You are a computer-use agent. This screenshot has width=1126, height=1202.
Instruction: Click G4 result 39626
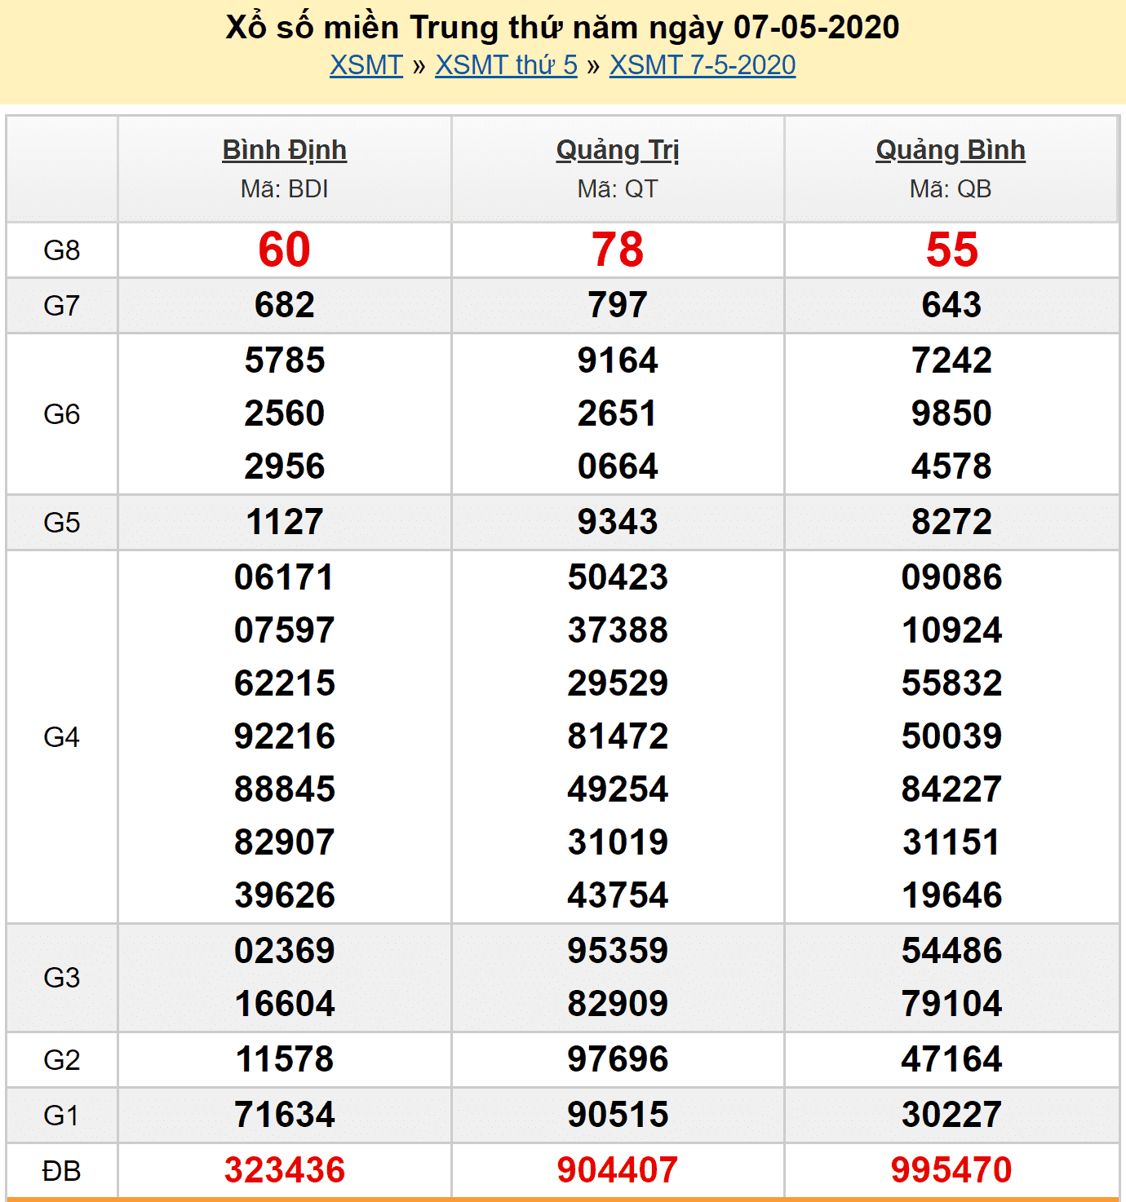pyautogui.click(x=285, y=895)
